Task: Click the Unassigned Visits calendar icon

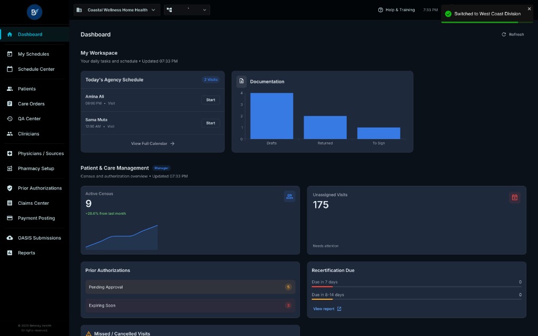Action: 514,197
